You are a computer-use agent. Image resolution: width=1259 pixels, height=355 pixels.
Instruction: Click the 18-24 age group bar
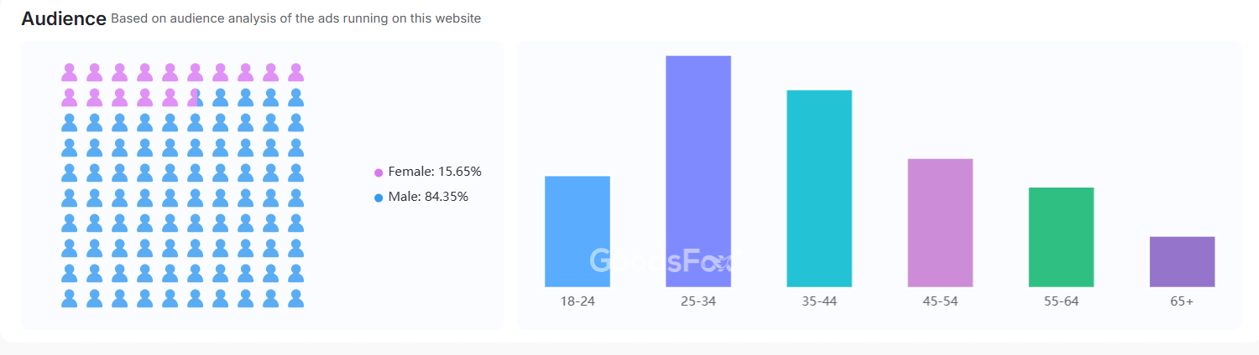tap(577, 231)
